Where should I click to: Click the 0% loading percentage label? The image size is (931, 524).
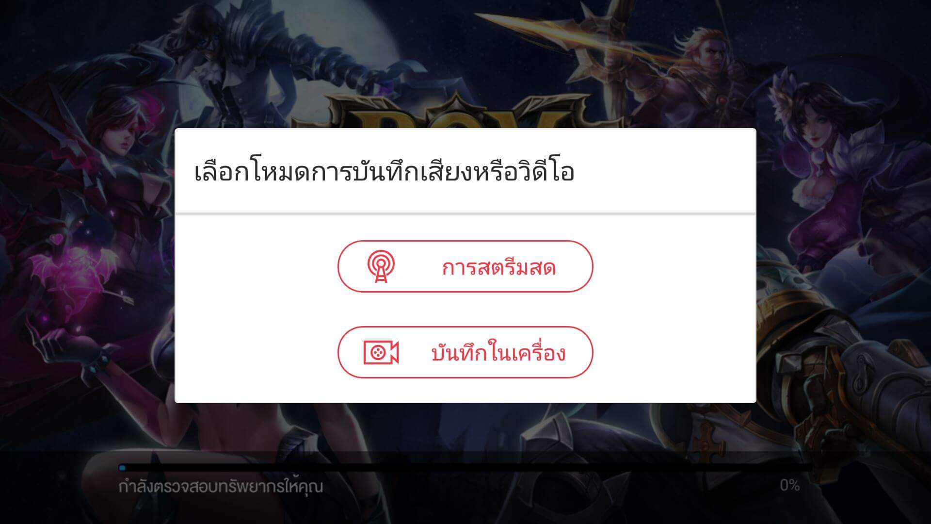(x=789, y=485)
